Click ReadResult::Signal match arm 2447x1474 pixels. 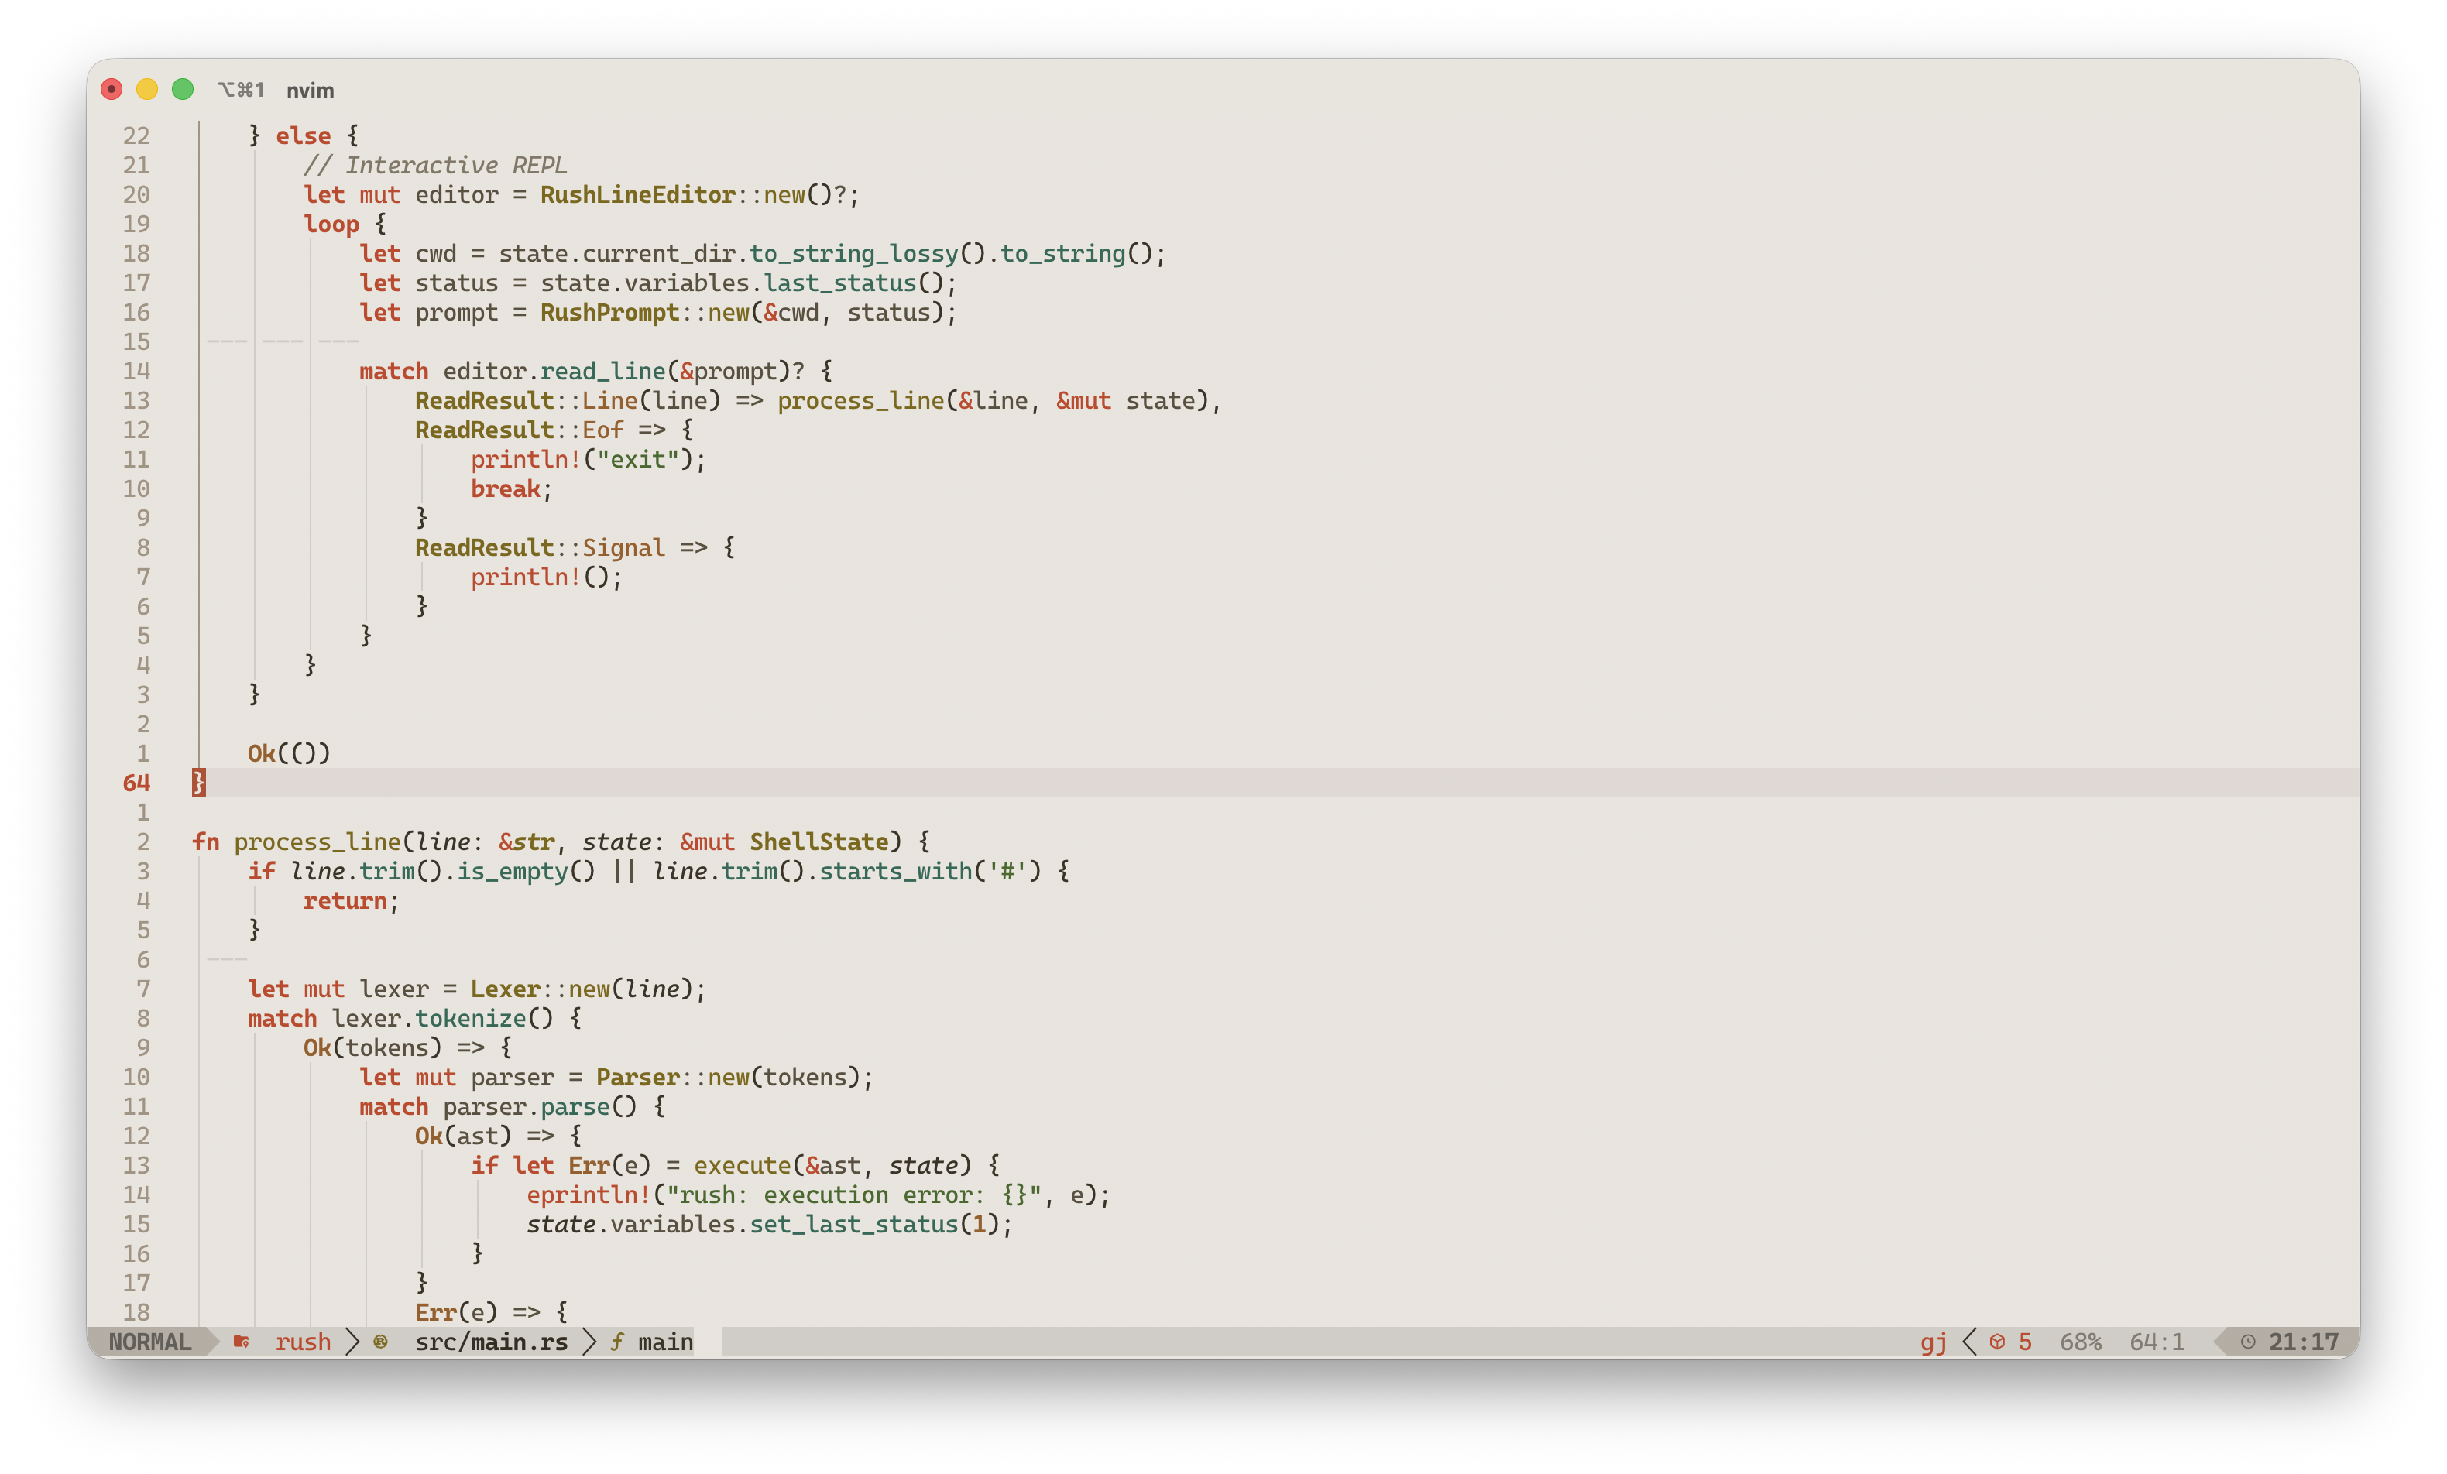(541, 548)
